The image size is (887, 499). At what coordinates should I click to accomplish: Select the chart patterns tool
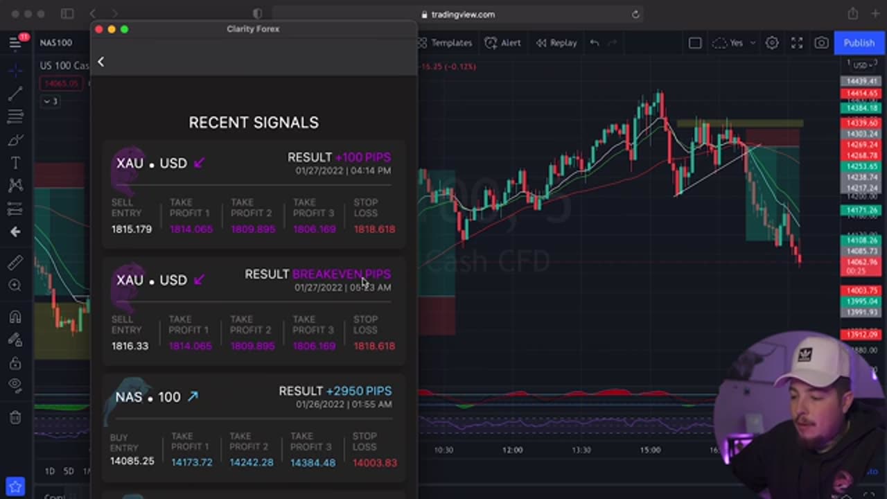pos(15,185)
